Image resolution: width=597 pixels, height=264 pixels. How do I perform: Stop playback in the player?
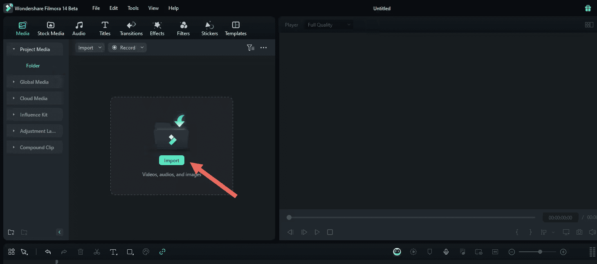330,232
